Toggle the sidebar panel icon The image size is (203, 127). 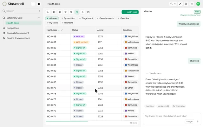coord(39,4)
